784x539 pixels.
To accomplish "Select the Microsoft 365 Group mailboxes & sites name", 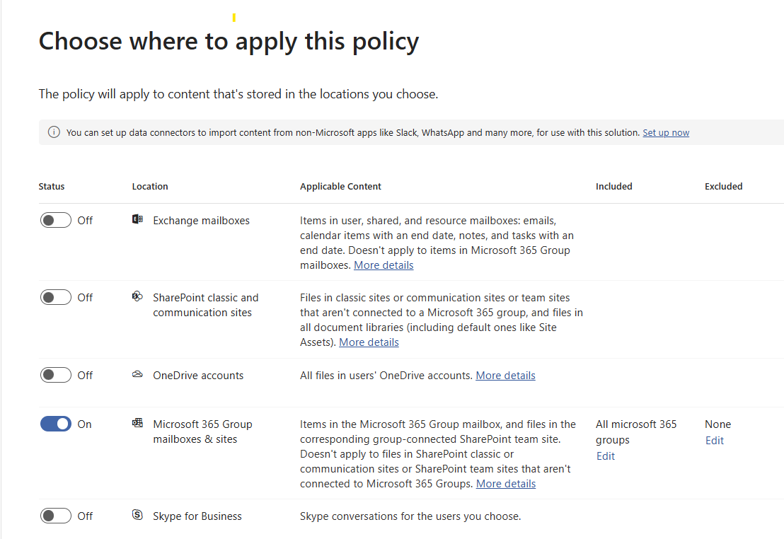I will [202, 431].
